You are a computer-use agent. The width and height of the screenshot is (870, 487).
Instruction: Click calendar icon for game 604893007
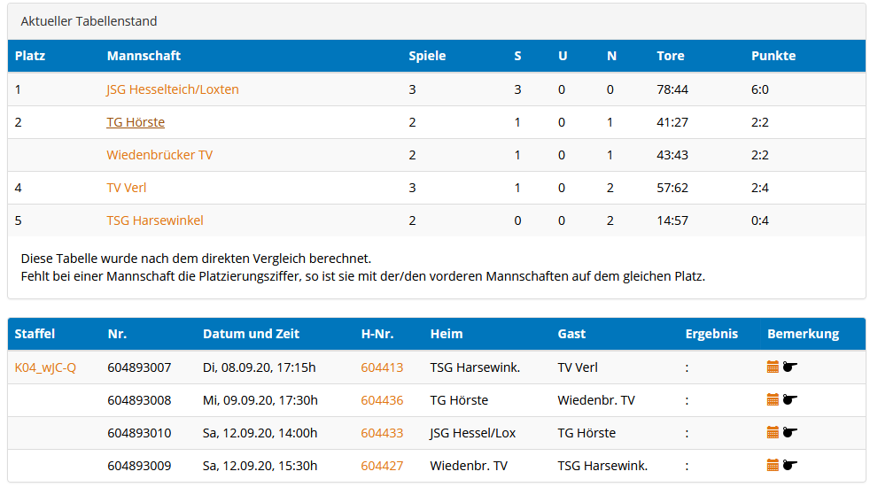[773, 367]
